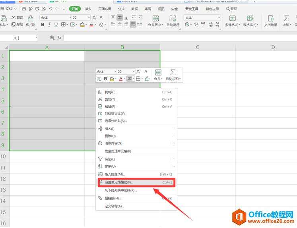Choose Paste Special (选择性粘贴) from context menu
Screen dimensions: 297x228
136,121
